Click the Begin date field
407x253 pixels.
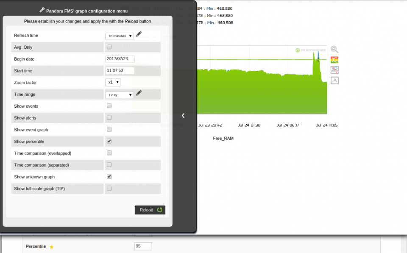(x=120, y=58)
